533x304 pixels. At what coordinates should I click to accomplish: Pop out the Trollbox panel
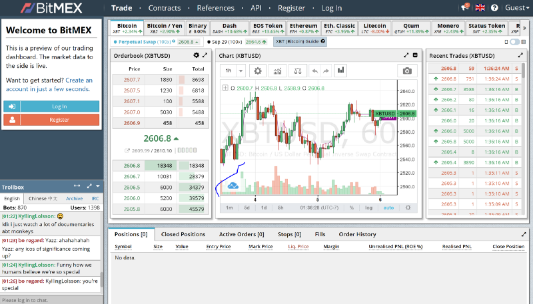click(89, 186)
